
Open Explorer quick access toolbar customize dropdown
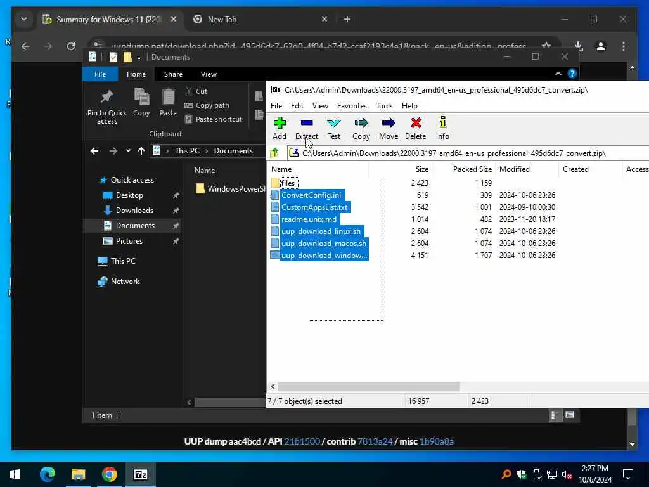click(x=139, y=57)
